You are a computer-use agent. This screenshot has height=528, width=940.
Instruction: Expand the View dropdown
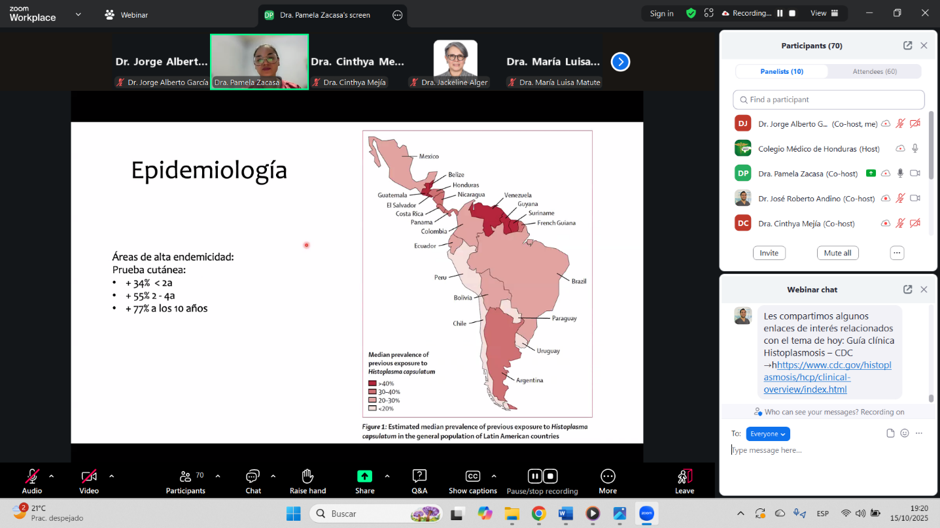823,13
